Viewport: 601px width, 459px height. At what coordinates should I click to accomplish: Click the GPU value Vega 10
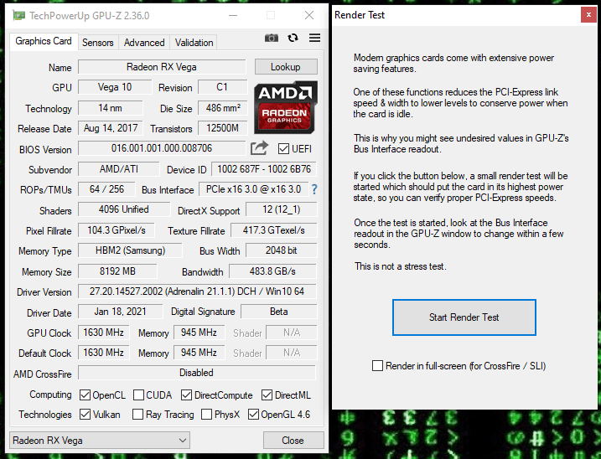[115, 87]
